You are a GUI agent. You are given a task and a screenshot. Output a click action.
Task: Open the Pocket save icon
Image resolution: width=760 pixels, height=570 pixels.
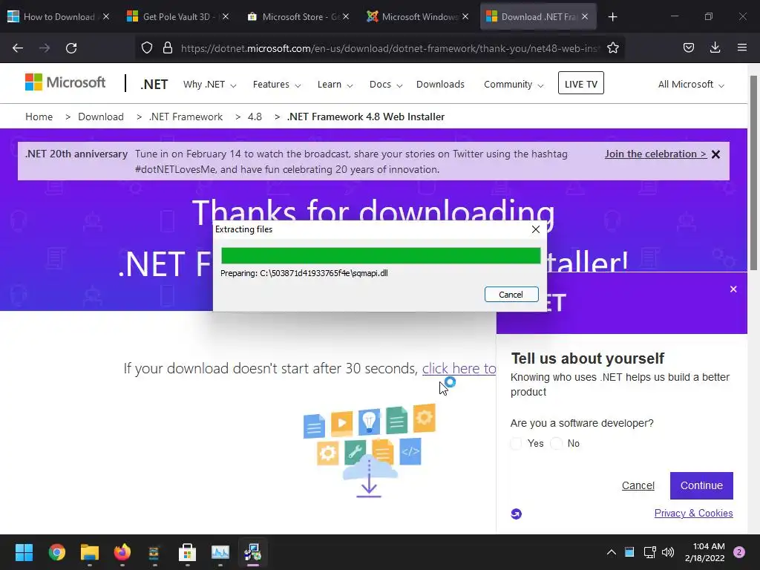pyautogui.click(x=688, y=47)
